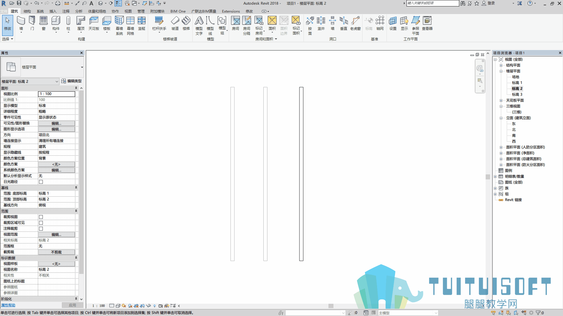563x316 pixels.
Task: Open the 注释 ribbon tab
Action: (x=66, y=11)
